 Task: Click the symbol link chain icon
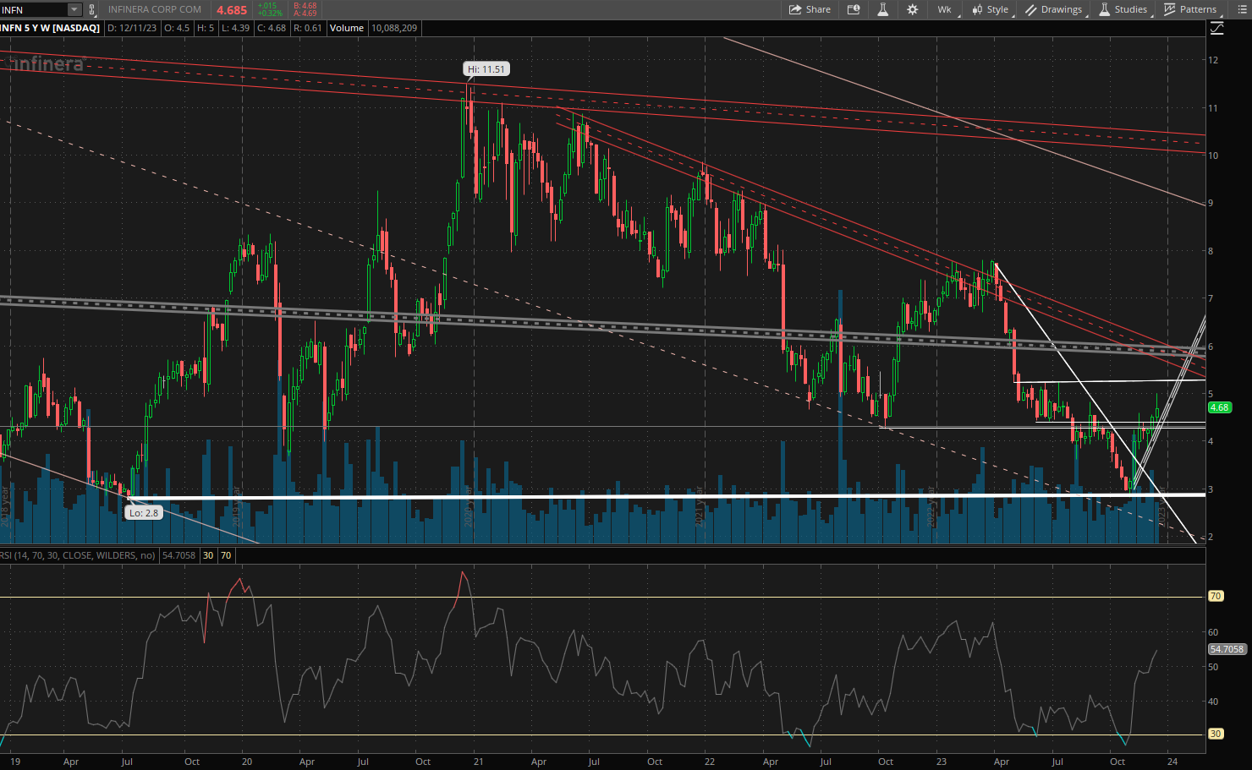pyautogui.click(x=92, y=10)
